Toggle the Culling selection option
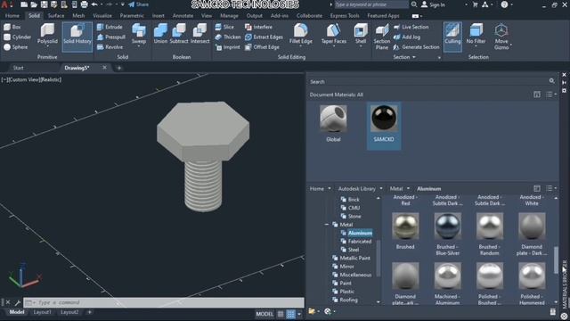The width and height of the screenshot is (570, 321). point(452,37)
